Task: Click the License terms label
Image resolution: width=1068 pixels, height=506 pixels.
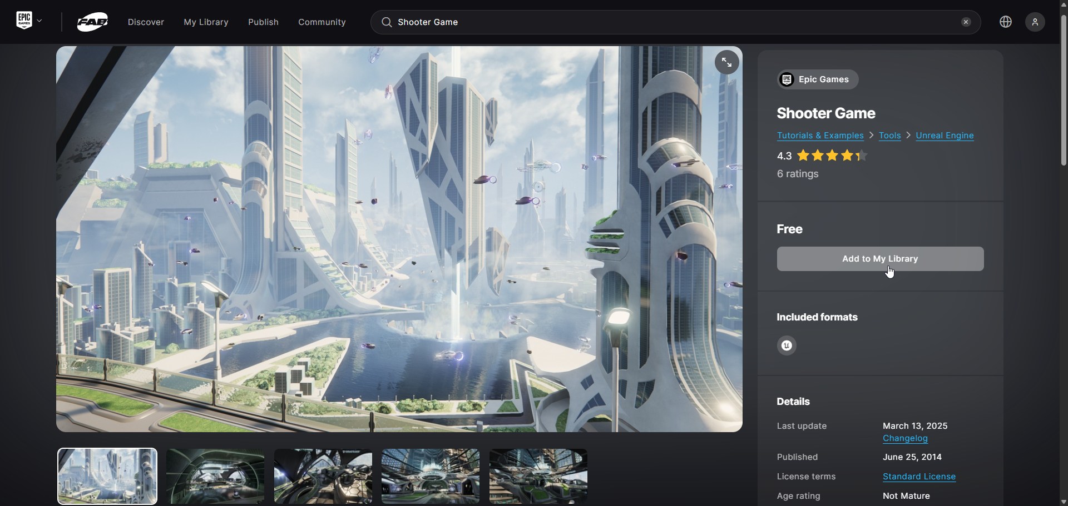Action: pyautogui.click(x=806, y=477)
